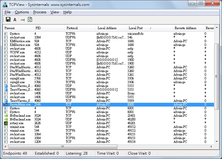Viewport: 222px width, 159px height.
Task: Click the mysqld.exe icon on TCPV6 row
Action: 6,82
